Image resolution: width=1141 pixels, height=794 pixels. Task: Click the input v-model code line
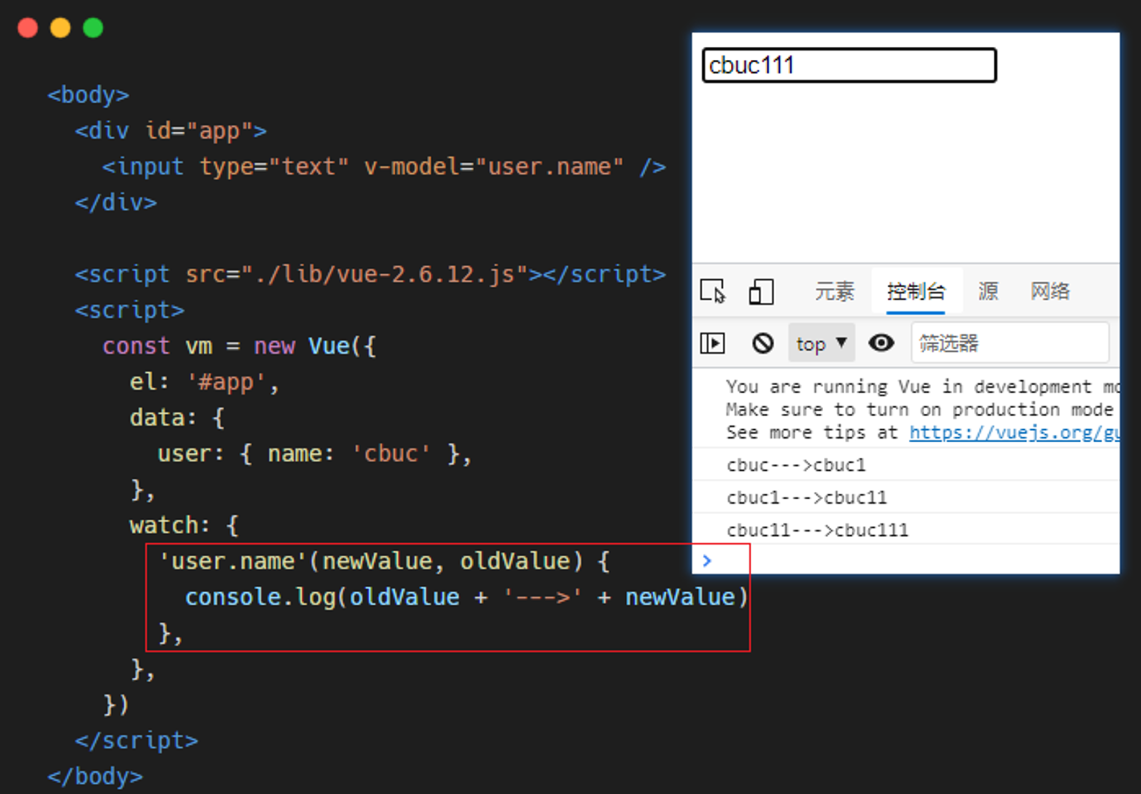[384, 167]
